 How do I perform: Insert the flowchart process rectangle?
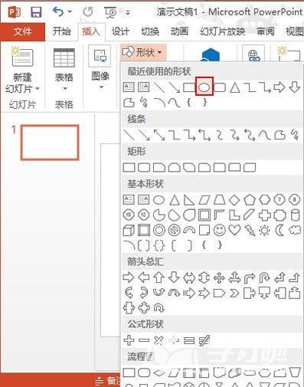click(x=129, y=372)
